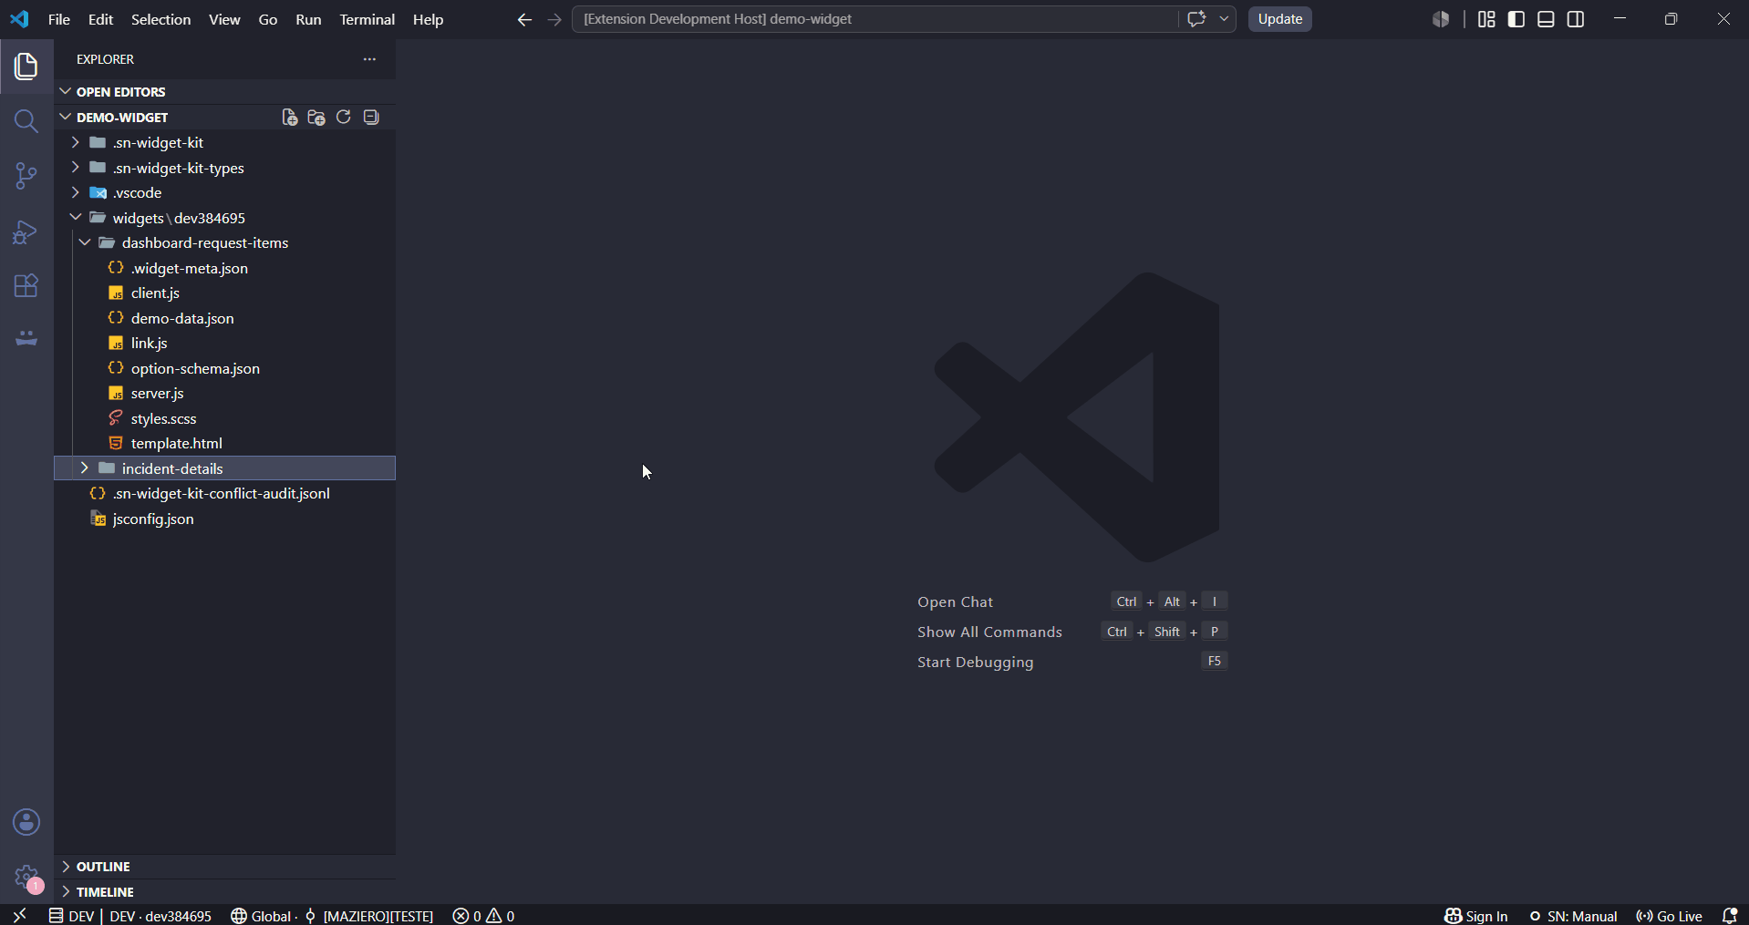Click the New File icon in DEMO-WIDGET header
Viewport: 1749px width, 925px height.
(289, 117)
